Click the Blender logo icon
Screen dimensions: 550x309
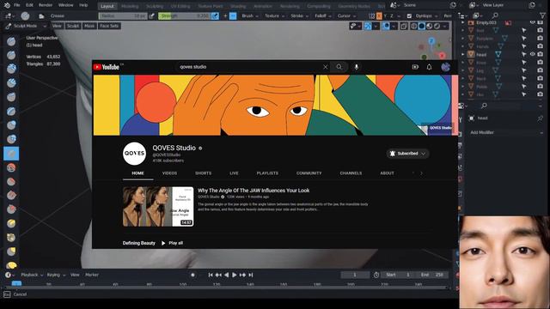7,5
